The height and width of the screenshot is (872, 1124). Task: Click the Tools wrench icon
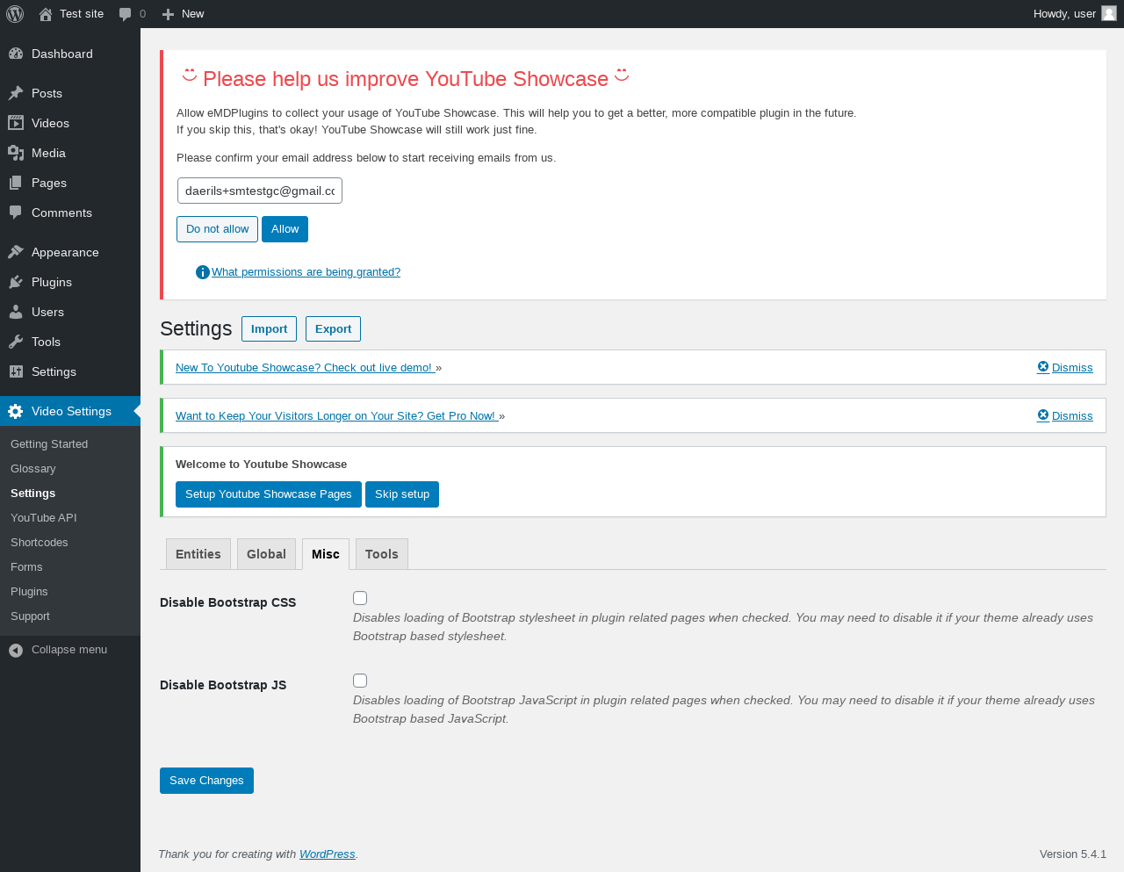tap(16, 342)
